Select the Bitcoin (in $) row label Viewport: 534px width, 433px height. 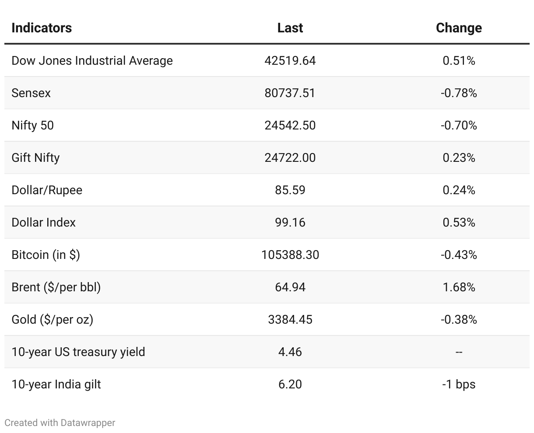[46, 255]
